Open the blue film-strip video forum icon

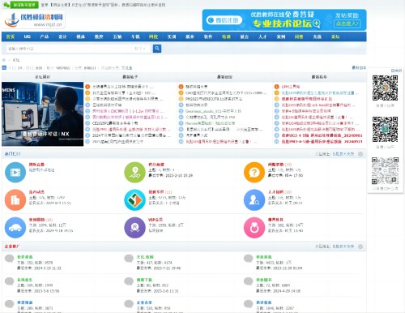click(x=15, y=172)
